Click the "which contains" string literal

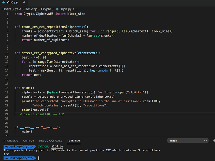(46, 105)
